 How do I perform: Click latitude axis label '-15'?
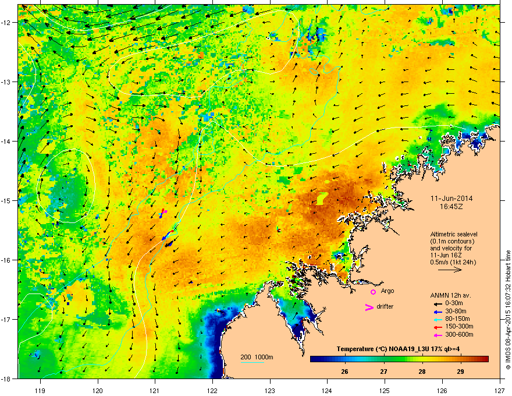point(6,200)
